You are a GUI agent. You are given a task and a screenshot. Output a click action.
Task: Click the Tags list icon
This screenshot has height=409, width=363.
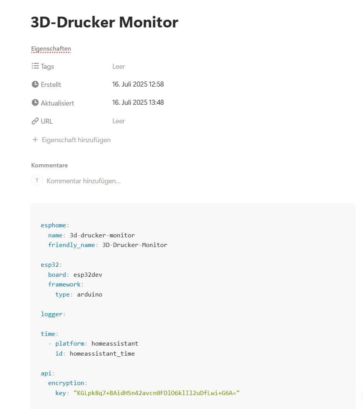(x=35, y=66)
